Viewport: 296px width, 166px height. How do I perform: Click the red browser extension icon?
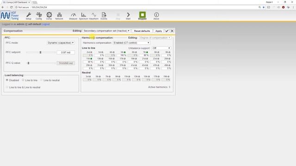click(284, 7)
